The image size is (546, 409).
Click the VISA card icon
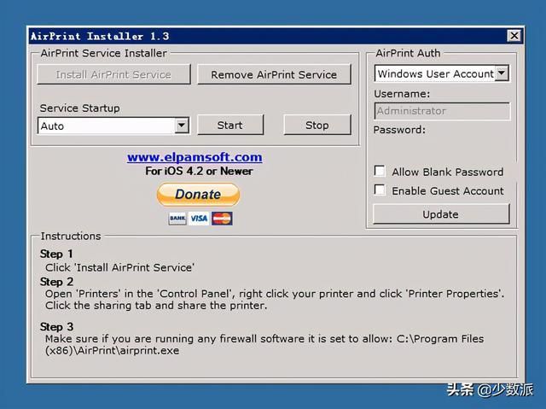tap(199, 219)
